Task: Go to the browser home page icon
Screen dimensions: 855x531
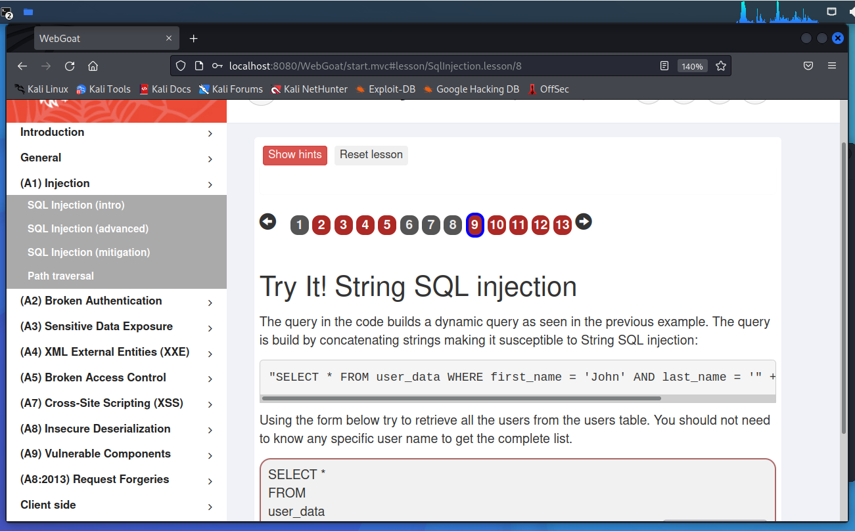Action: tap(93, 66)
